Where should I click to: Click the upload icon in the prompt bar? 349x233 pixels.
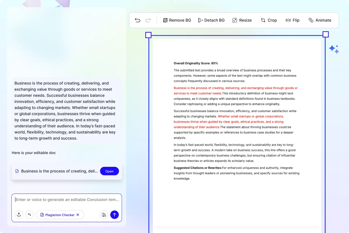coord(19,214)
